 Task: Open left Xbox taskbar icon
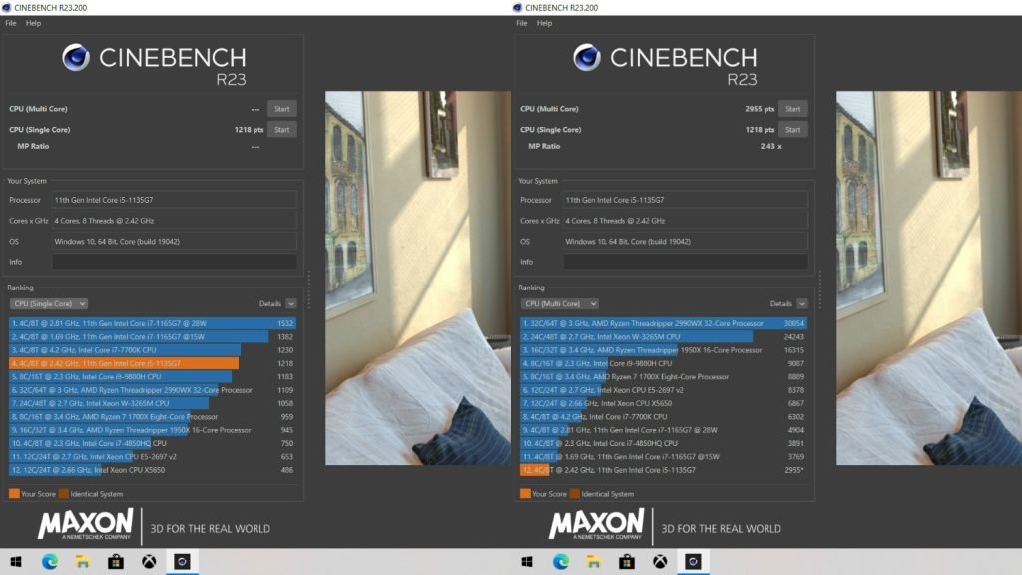point(149,561)
